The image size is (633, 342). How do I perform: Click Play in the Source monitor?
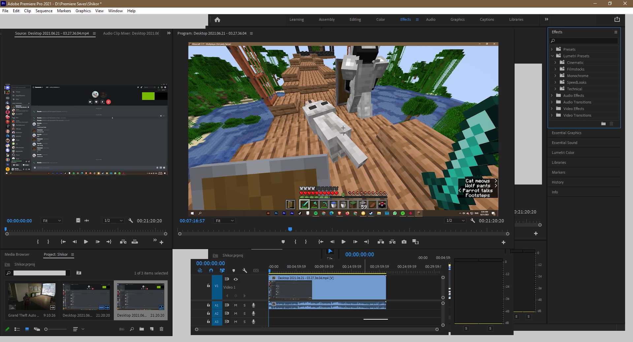pos(86,242)
